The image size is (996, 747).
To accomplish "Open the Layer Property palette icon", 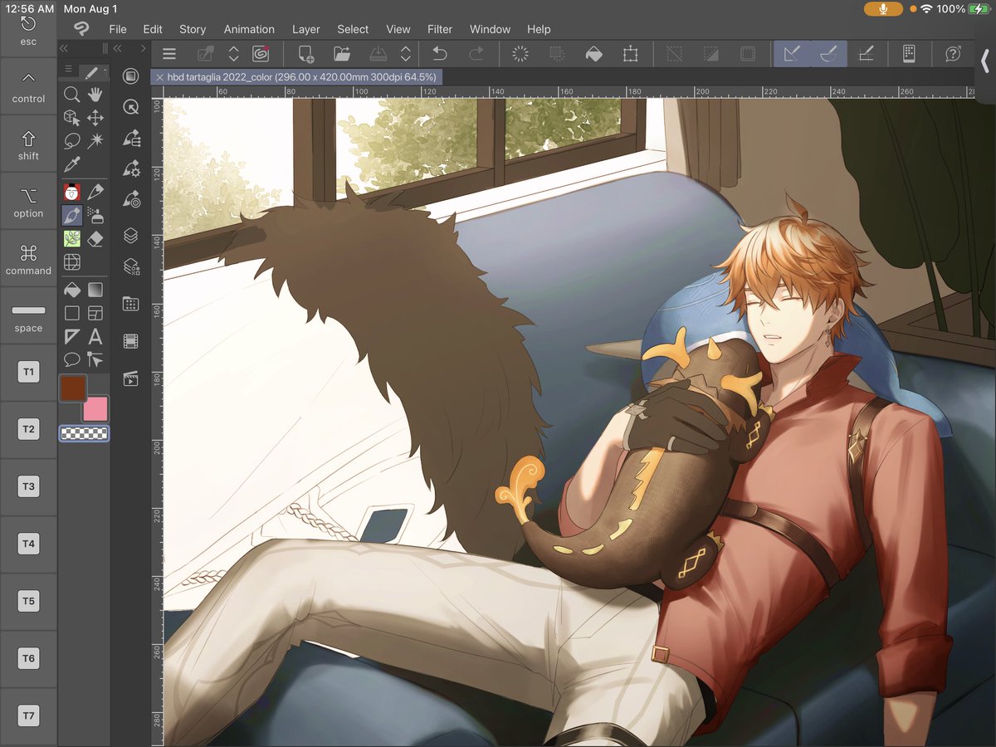I will pyautogui.click(x=130, y=266).
